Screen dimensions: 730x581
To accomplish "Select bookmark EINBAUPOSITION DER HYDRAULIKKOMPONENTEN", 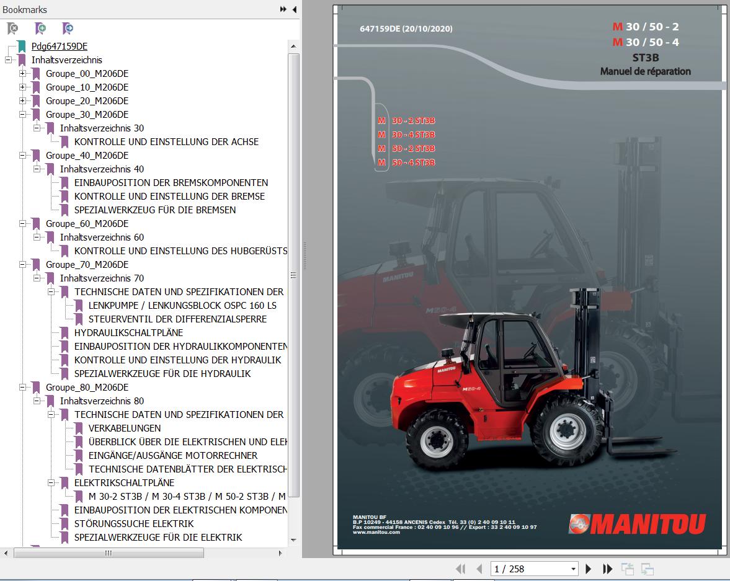I will [180, 347].
